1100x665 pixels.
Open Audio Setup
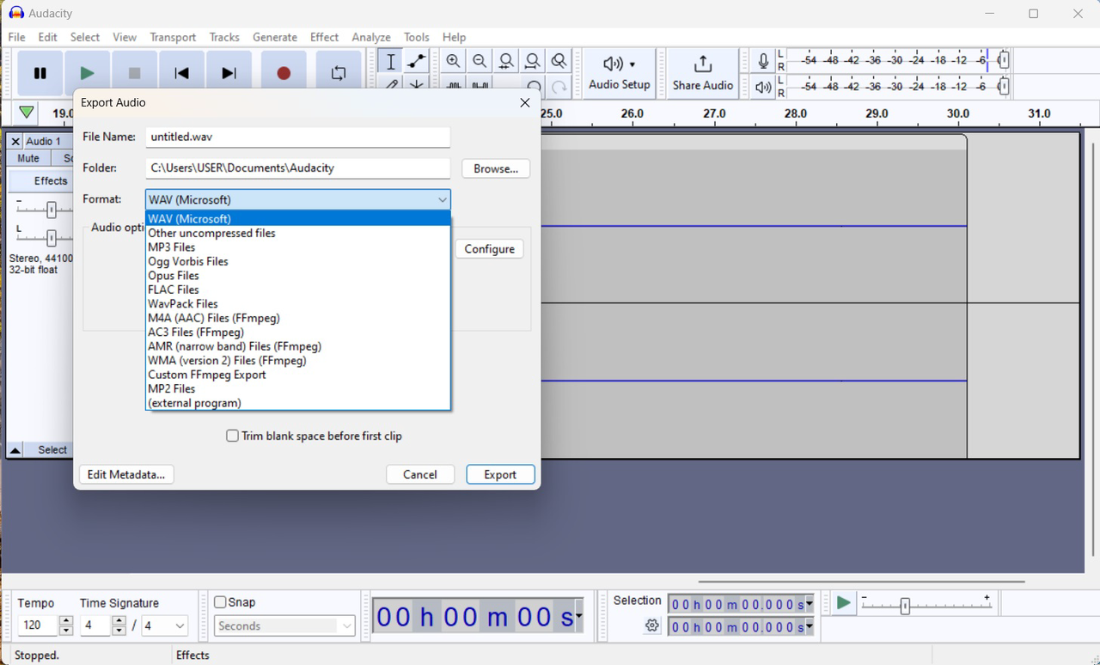tap(618, 73)
